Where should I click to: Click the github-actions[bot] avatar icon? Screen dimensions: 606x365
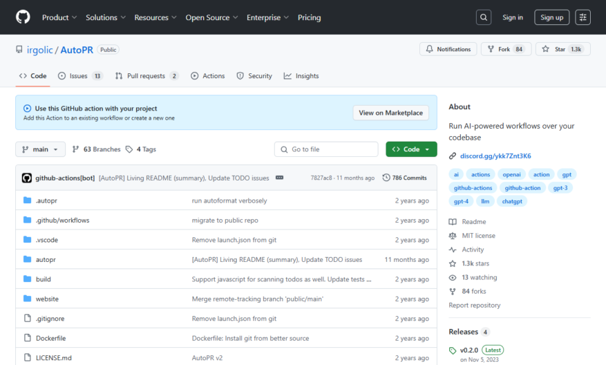(27, 178)
